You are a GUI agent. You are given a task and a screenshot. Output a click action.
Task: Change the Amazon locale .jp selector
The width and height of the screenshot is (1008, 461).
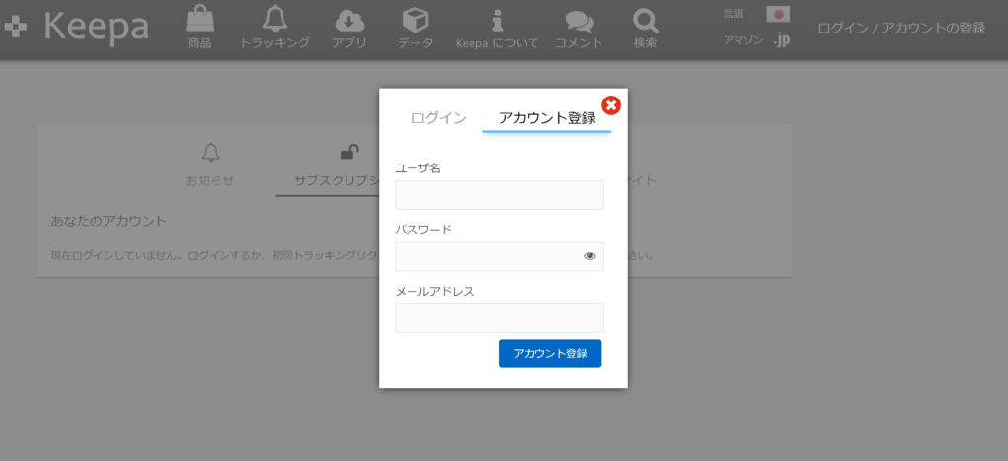[x=781, y=40]
